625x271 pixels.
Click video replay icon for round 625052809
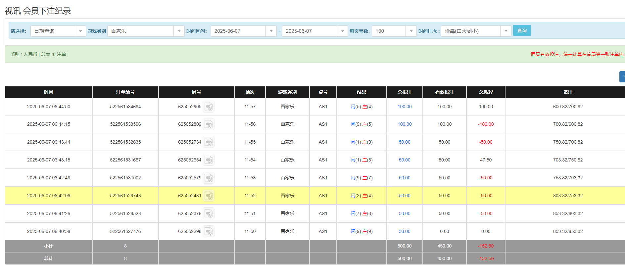[209, 124]
